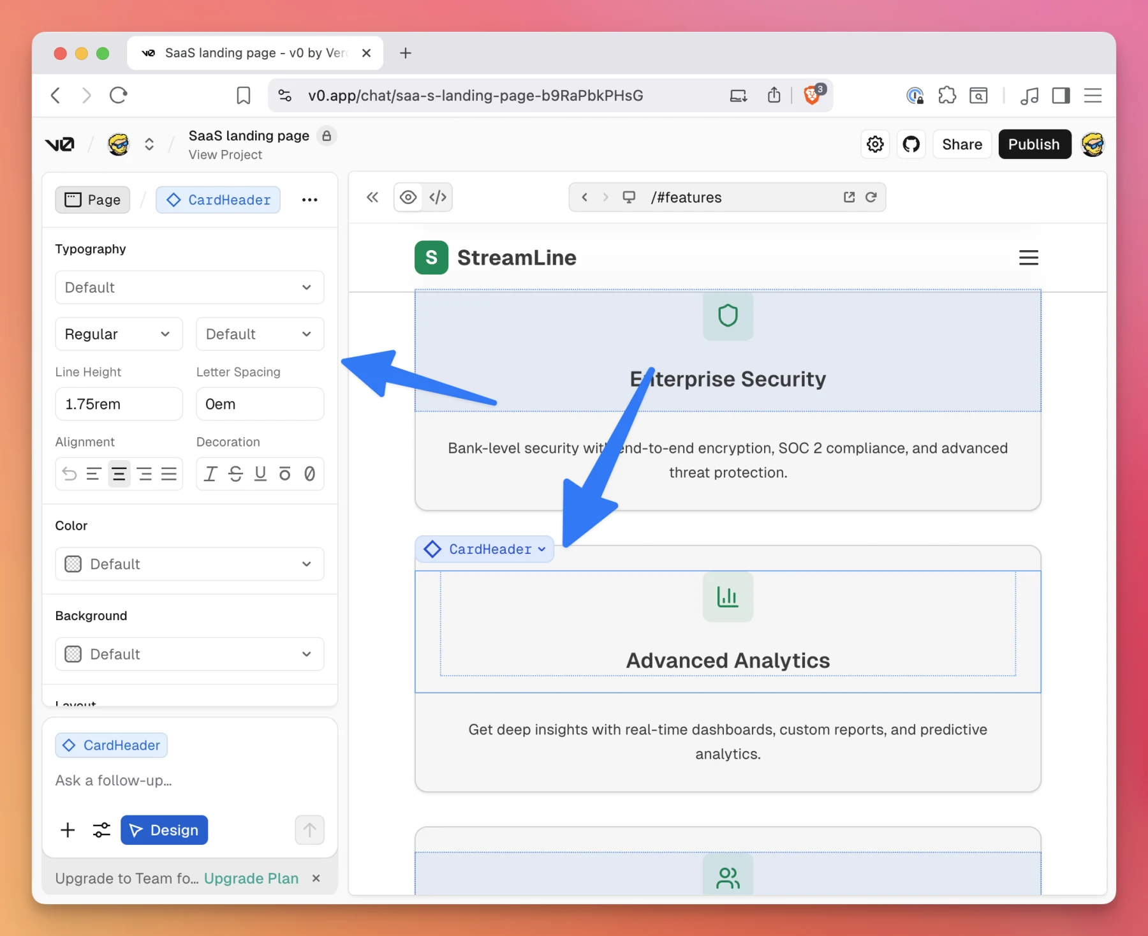Open Brave Shields icon
This screenshot has width=1148, height=936.
click(813, 94)
